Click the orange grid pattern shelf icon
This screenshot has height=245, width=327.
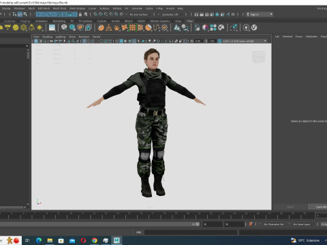point(133,28)
